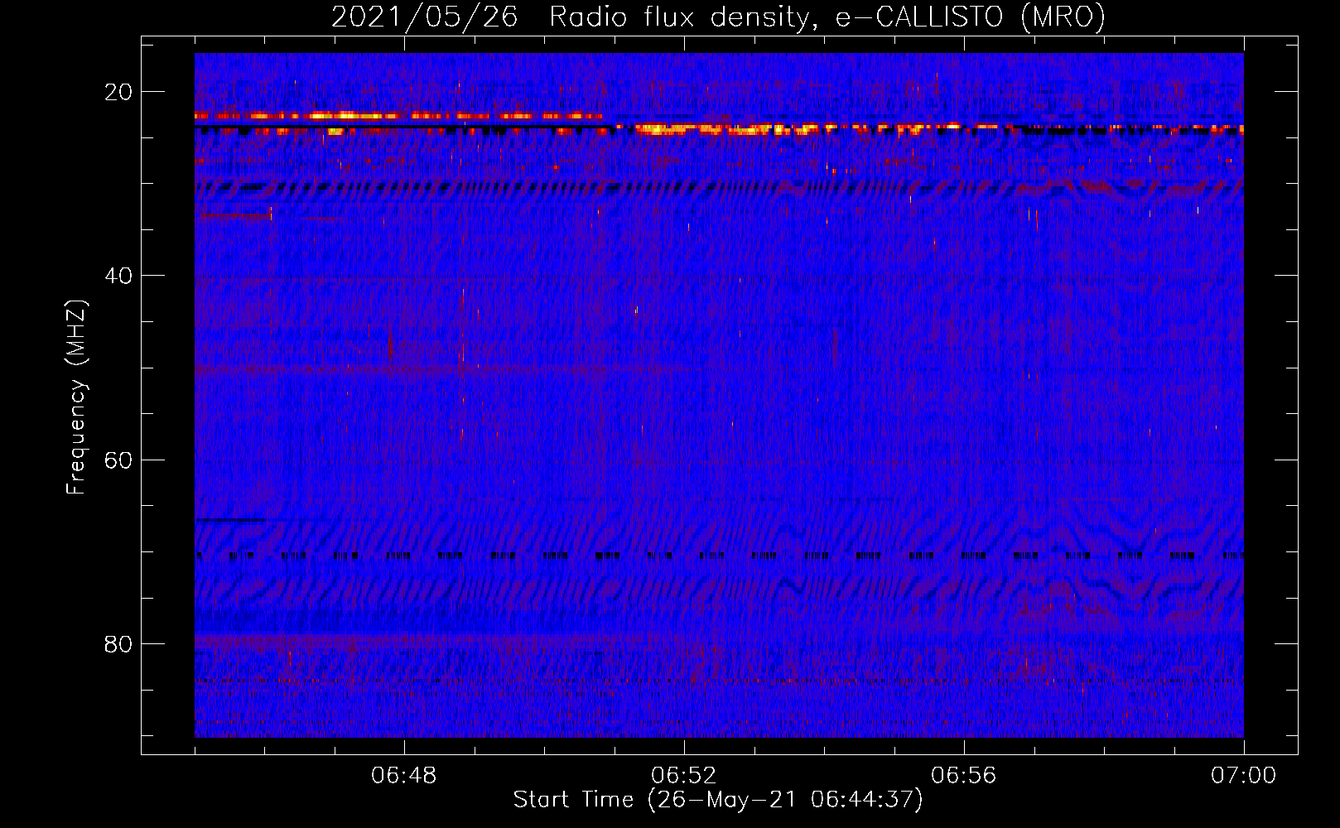The height and width of the screenshot is (828, 1340).
Task: Click the radio flux spectrogram plot area
Action: click(719, 395)
